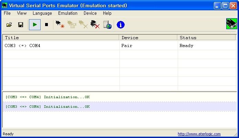Click the green serial connector logo
The image size is (239, 138).
(x=232, y=24)
